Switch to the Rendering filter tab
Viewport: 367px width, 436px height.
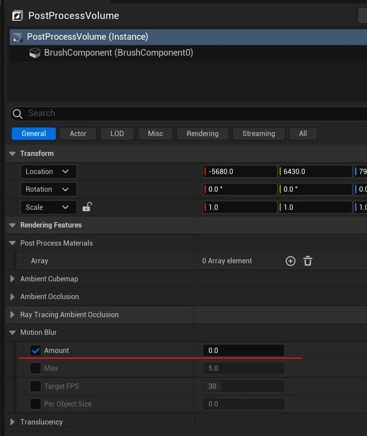pos(202,133)
